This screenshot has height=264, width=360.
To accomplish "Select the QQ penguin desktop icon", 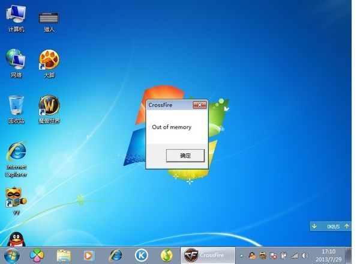I will (16, 239).
